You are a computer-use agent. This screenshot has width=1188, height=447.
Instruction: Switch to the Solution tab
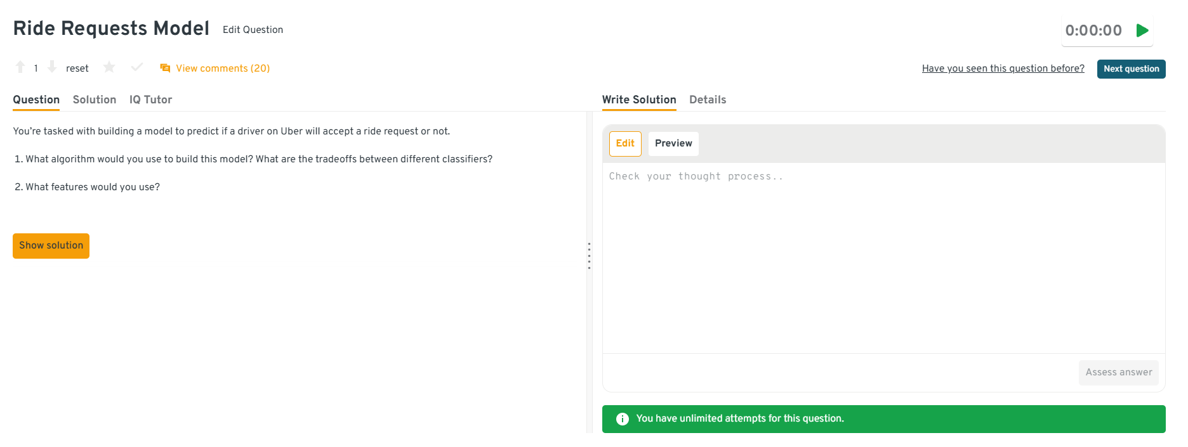click(95, 100)
